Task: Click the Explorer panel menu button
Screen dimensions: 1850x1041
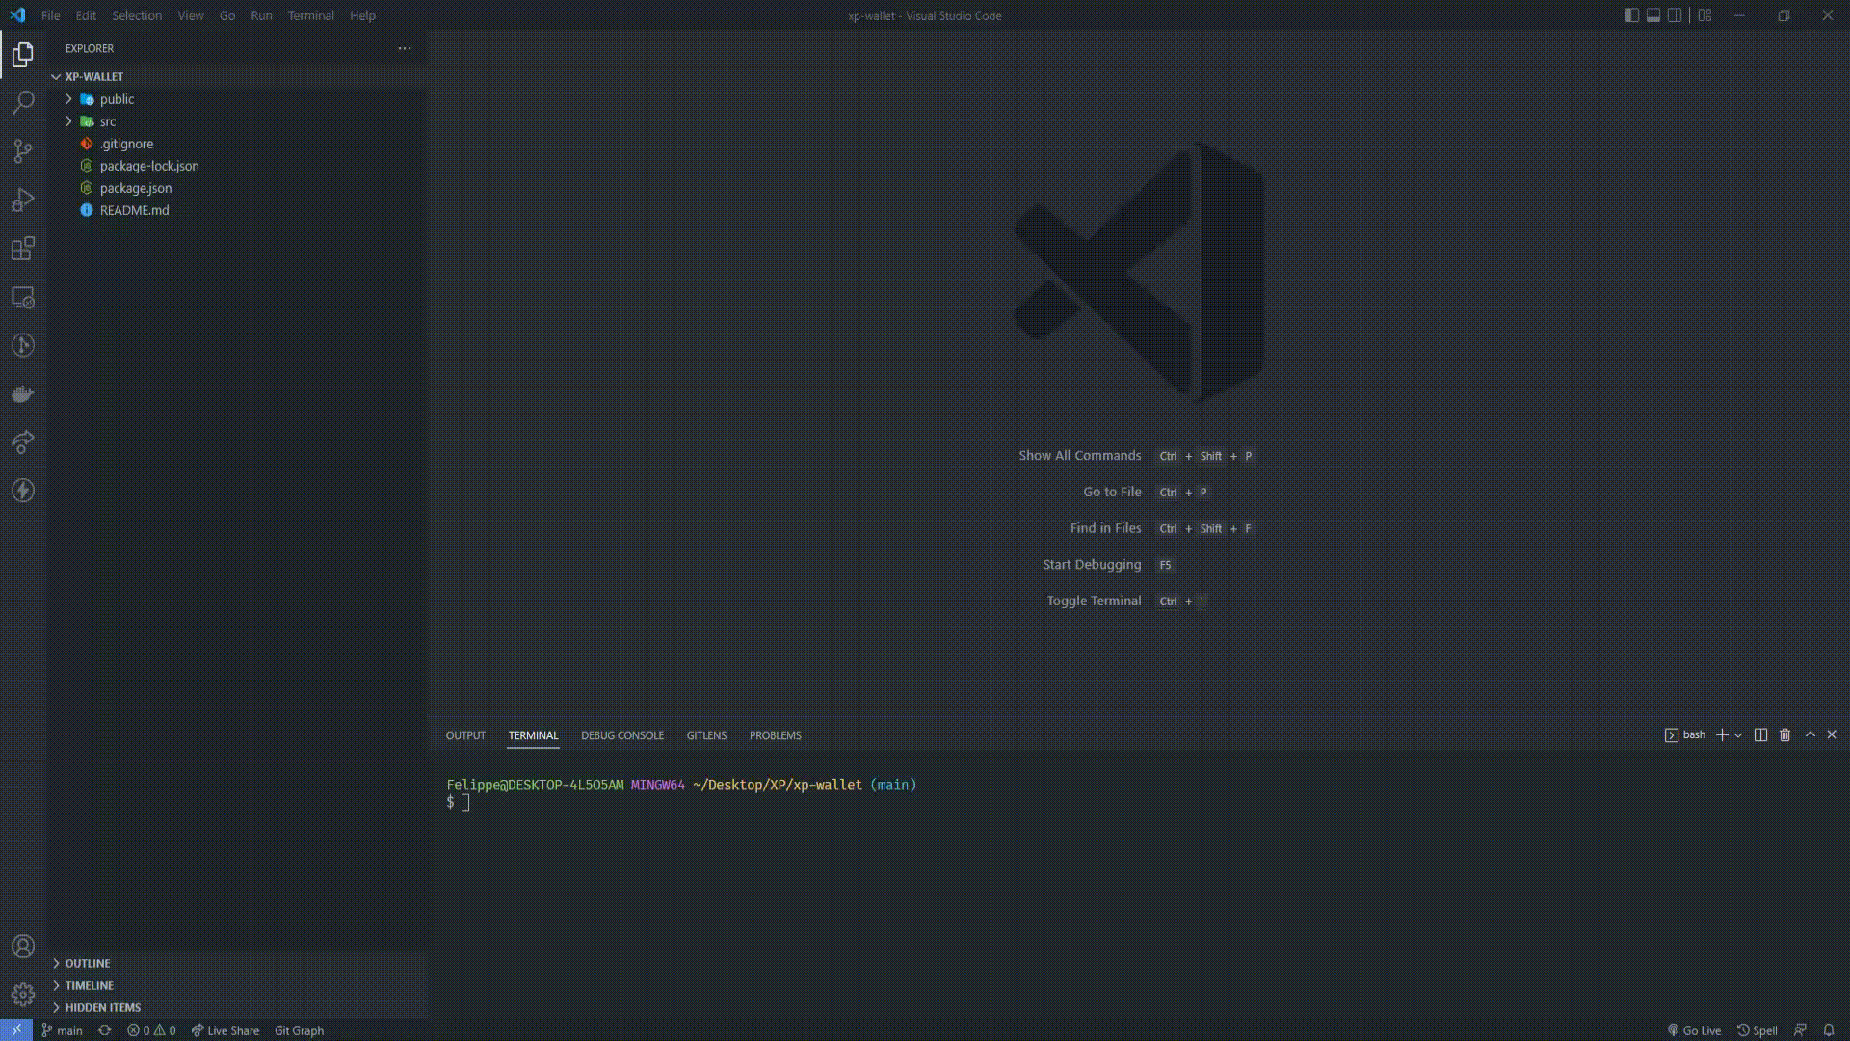Action: [x=404, y=47]
